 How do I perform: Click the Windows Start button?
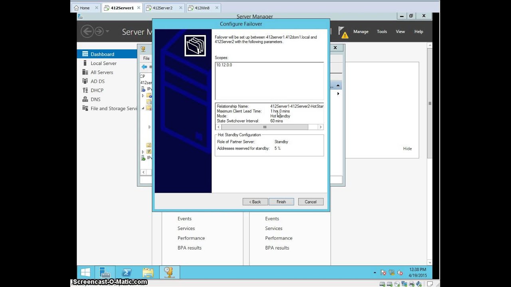click(x=85, y=273)
